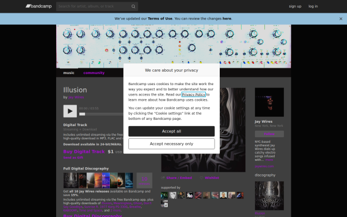Screen dimensions: 347x217
Task: Open the Privacy Policy link in the dialog
Action: [193, 94]
